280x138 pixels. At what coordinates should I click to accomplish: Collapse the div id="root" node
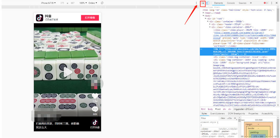pos(205,19)
